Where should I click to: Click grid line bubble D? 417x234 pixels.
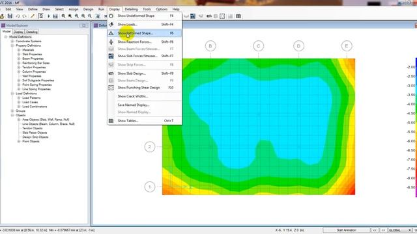click(x=298, y=46)
